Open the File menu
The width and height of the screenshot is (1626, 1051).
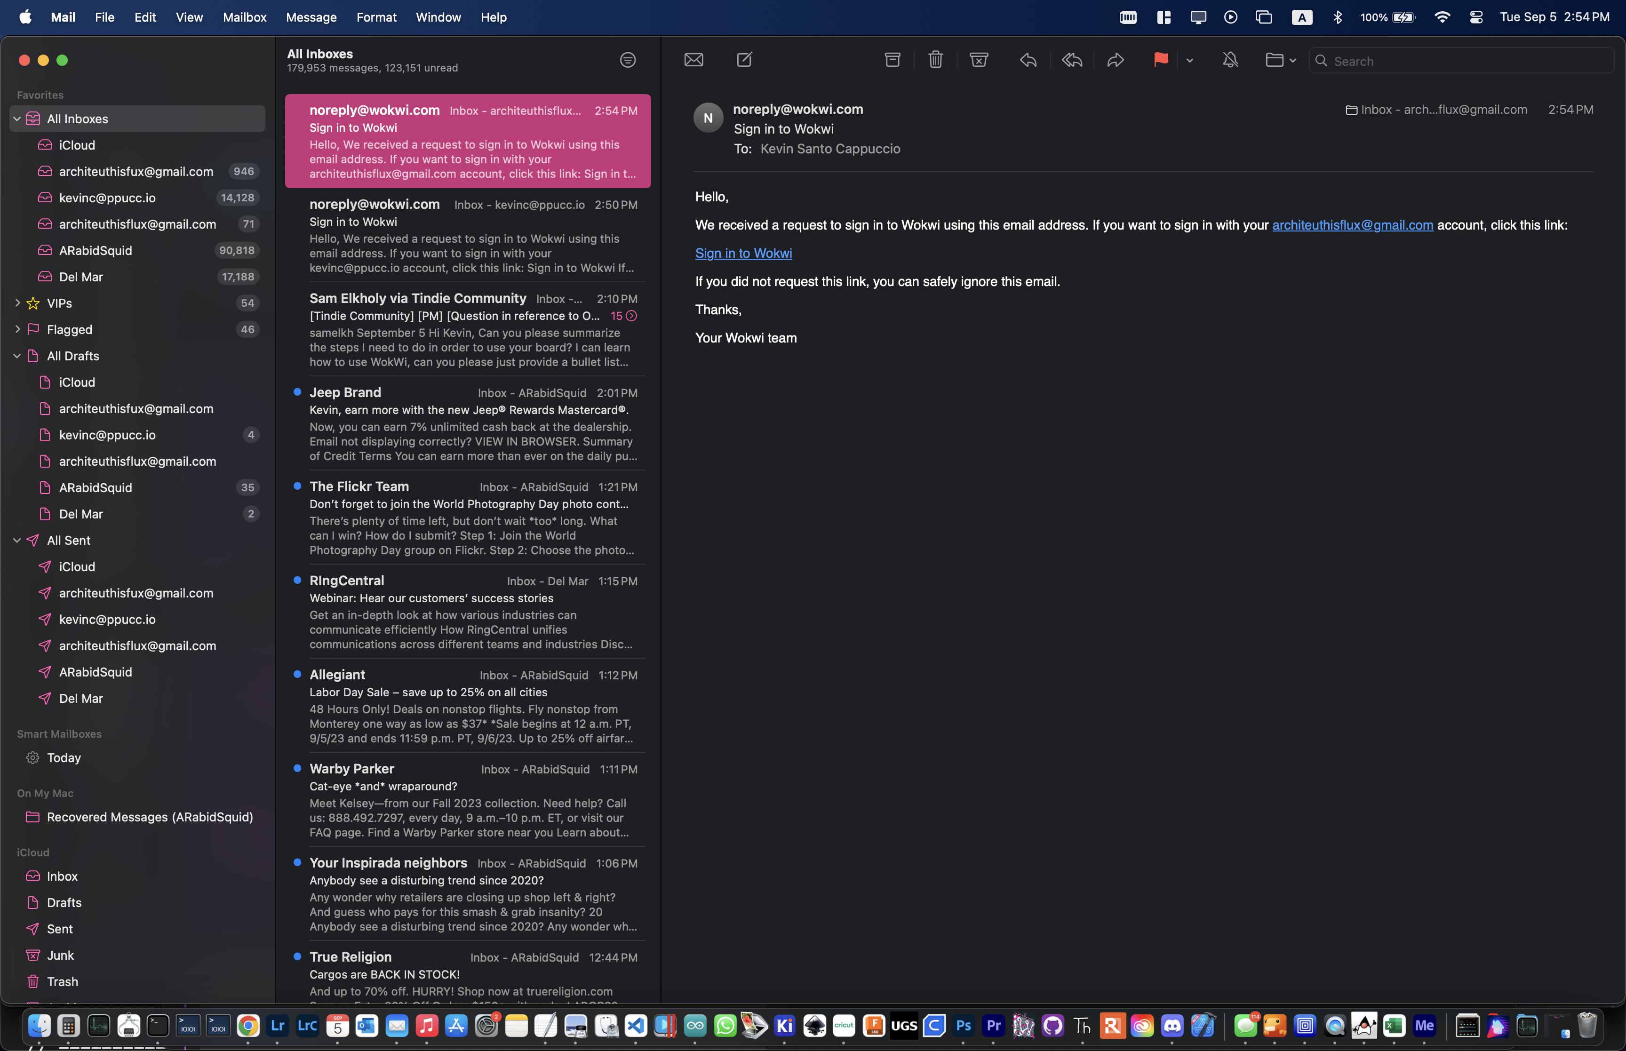(x=104, y=17)
